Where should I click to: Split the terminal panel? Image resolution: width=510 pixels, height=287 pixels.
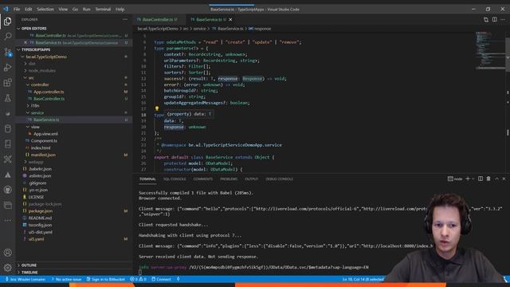point(481,179)
